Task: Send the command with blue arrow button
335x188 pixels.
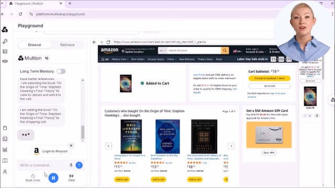Action: (x=79, y=165)
